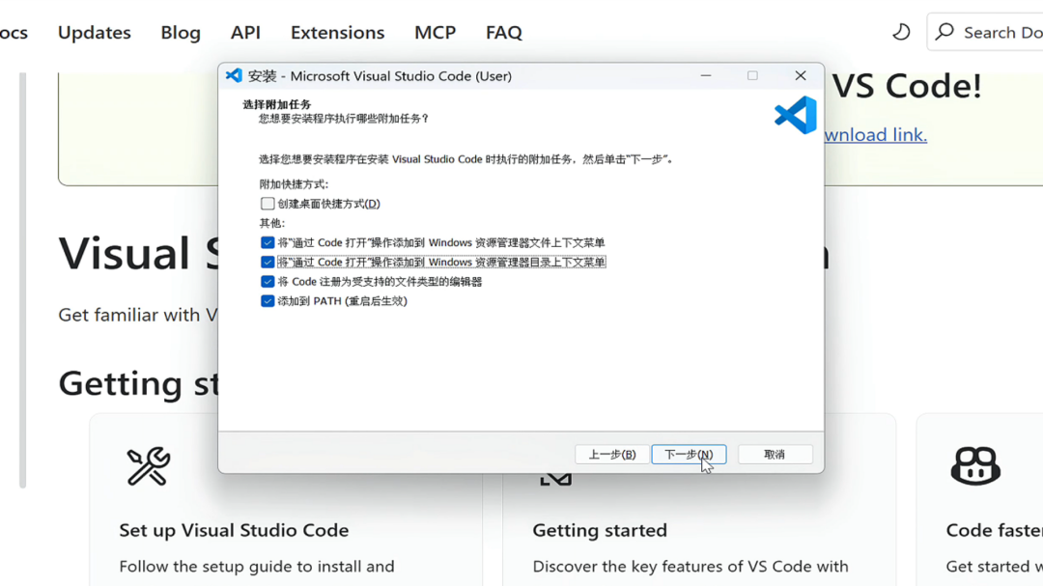
Task: Uncheck the Windows Explorer directory context menu option
Action: [268, 262]
